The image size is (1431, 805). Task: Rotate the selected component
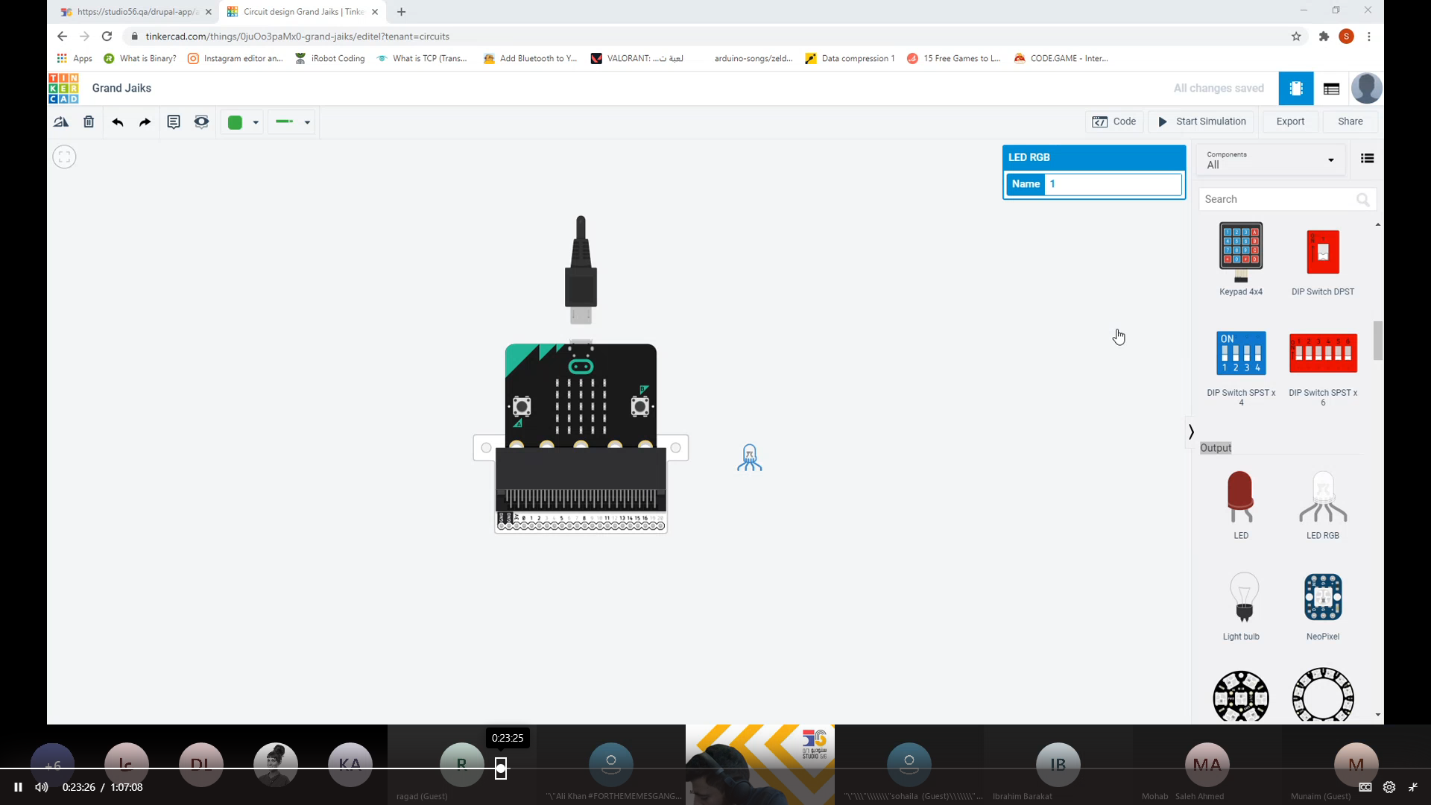(x=61, y=122)
